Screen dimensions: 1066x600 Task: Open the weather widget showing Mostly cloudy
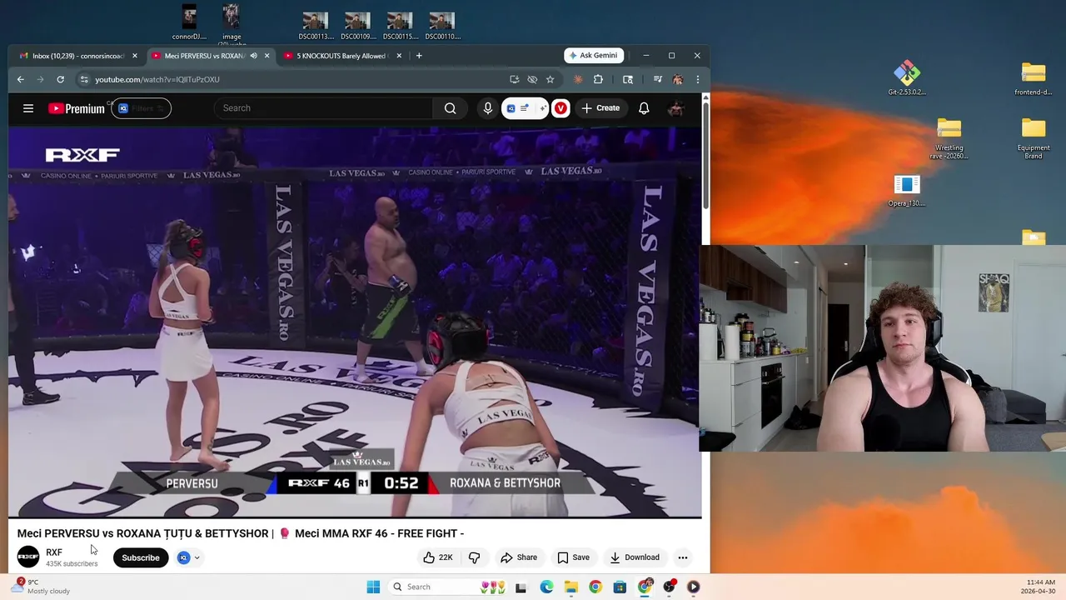(42, 587)
